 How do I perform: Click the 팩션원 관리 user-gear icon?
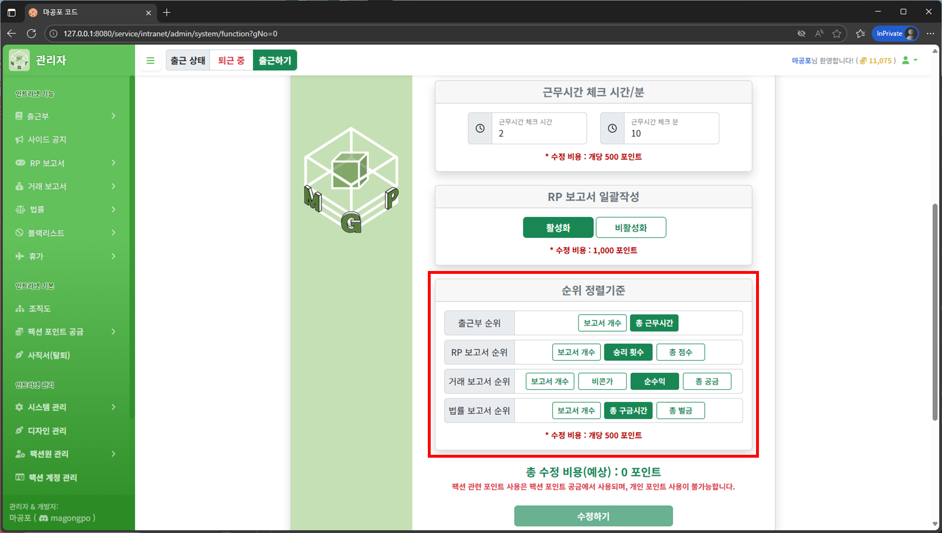(x=20, y=454)
